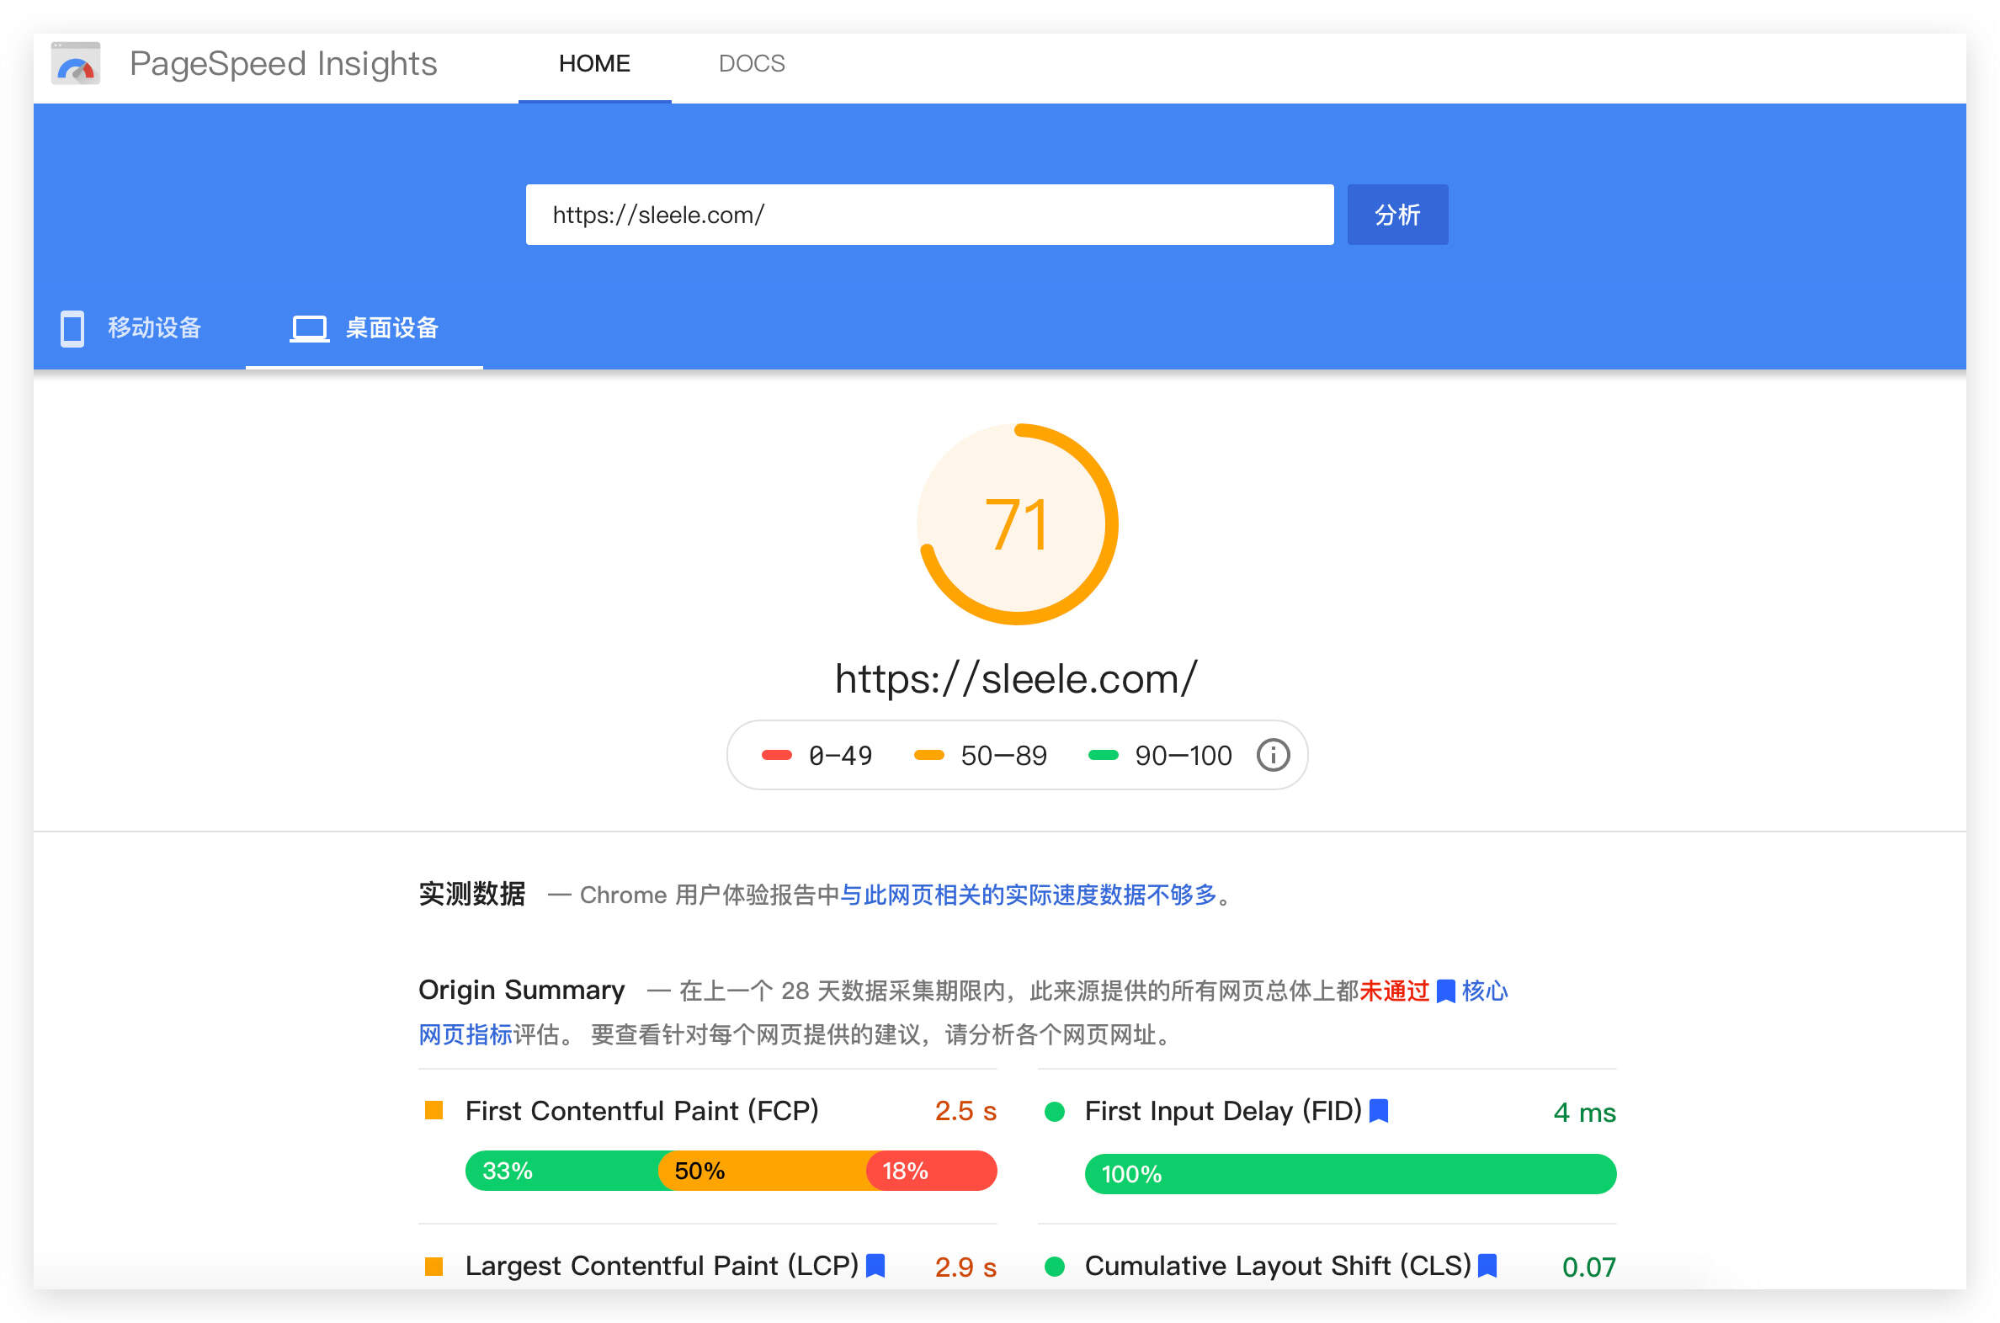
Task: Click the URL input field
Action: click(x=929, y=215)
